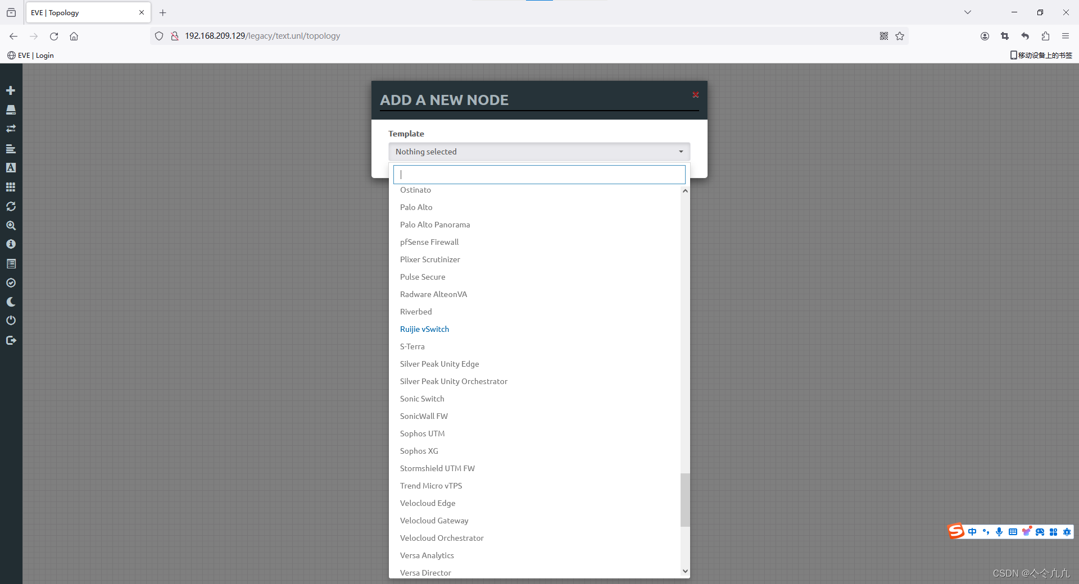Choose S-Terra from list
Viewport: 1079px width, 584px height.
[534, 346]
